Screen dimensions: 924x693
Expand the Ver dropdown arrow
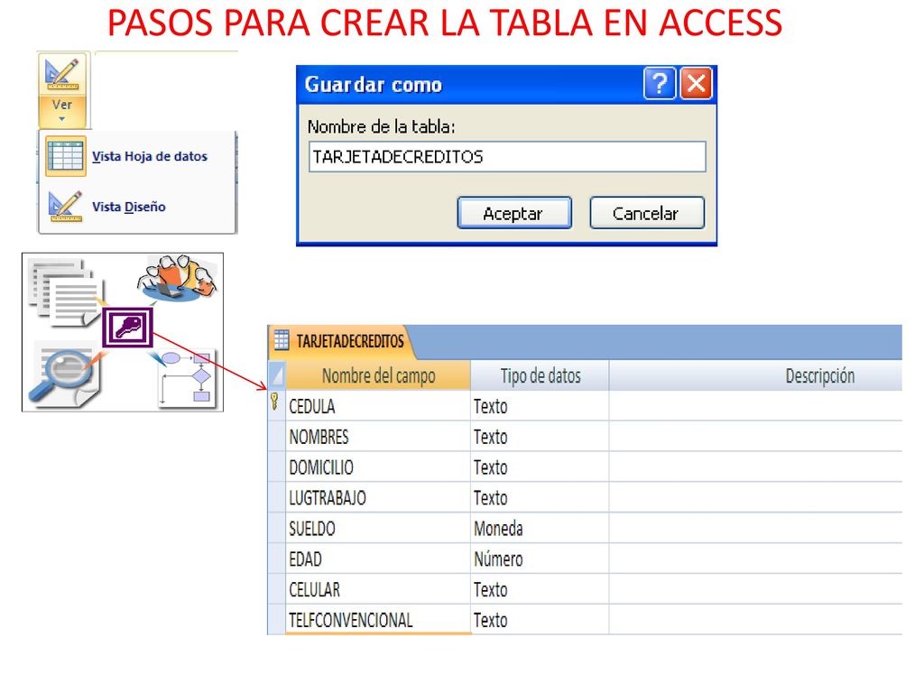click(62, 119)
